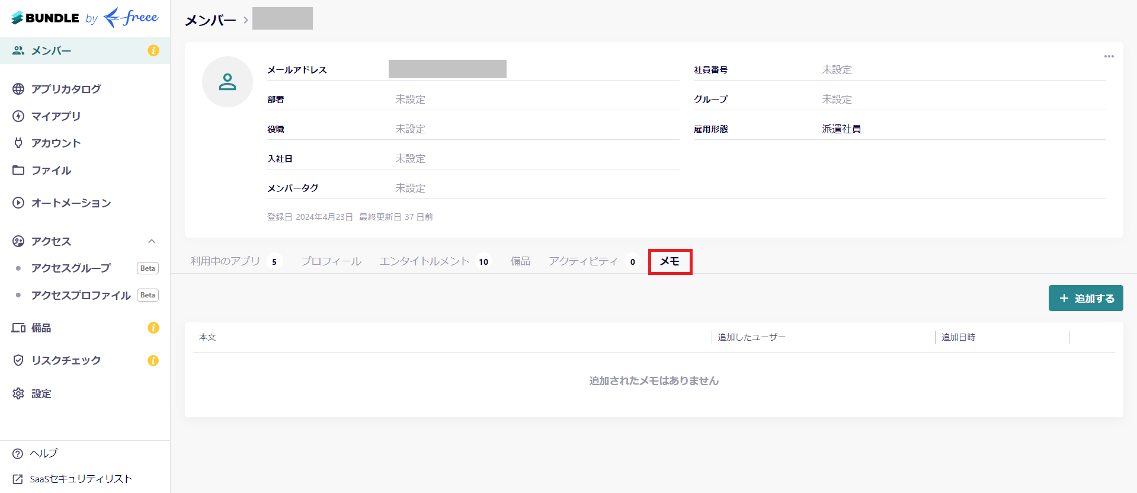Click the 追加する button
The width and height of the screenshot is (1137, 493).
point(1086,298)
